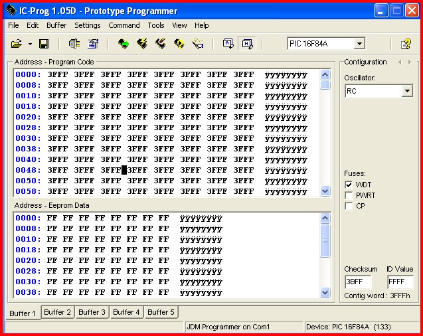Screen dimensions: 423x336
Task: Click first 3FFF word at program address 0000
Action: click(58, 74)
